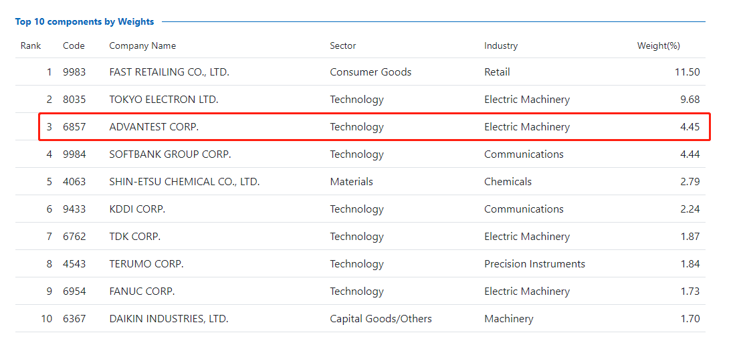Click SHIN-ETSU CHEMICAL CO., LTD. name

click(x=185, y=181)
